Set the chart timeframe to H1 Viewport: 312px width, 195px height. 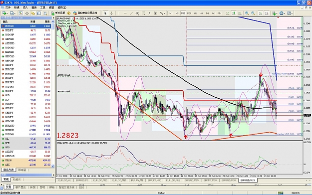tap(195, 13)
